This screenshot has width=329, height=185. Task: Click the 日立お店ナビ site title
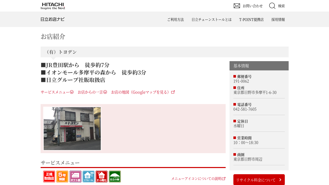tap(52, 19)
